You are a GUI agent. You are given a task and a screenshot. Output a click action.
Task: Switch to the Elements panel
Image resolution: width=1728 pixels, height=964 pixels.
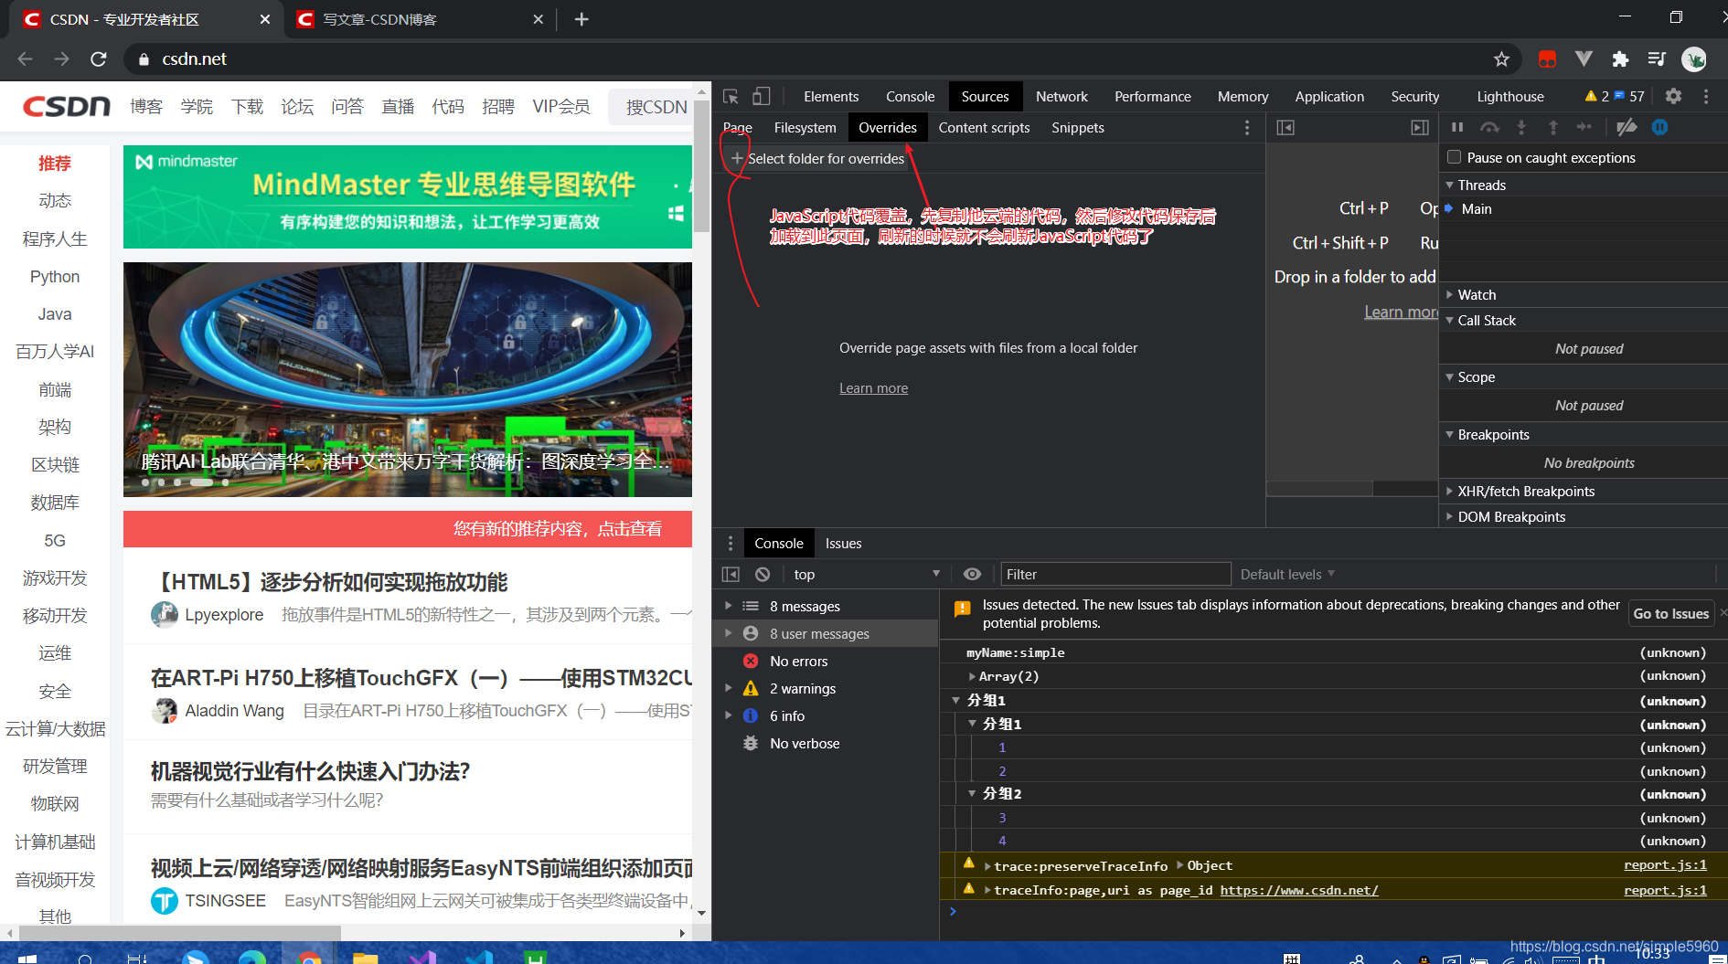pos(831,96)
